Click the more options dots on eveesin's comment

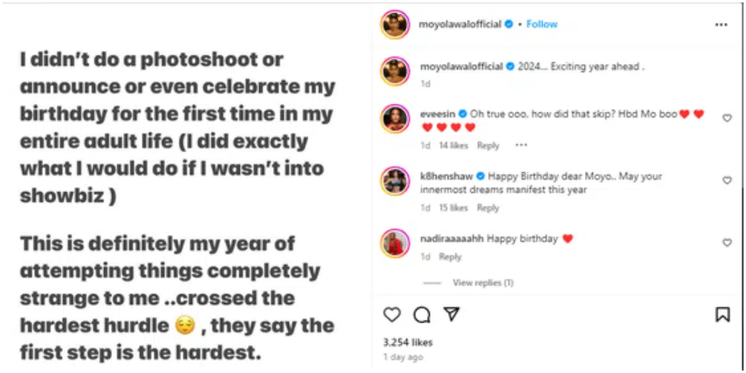click(x=521, y=145)
